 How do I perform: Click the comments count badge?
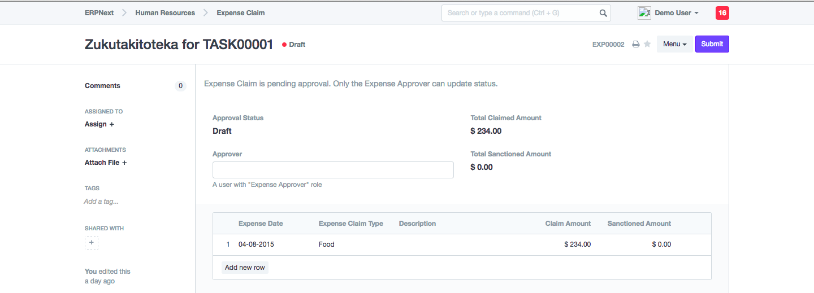point(180,86)
